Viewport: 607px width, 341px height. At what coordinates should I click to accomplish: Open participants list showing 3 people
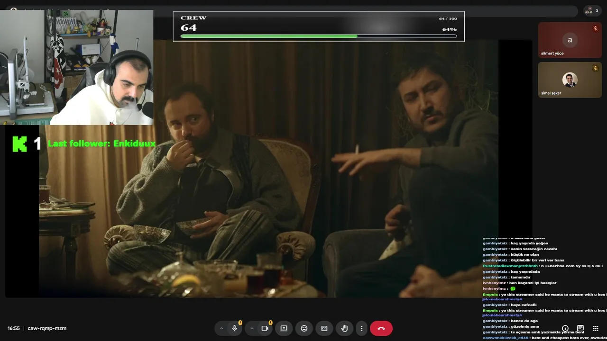click(593, 10)
